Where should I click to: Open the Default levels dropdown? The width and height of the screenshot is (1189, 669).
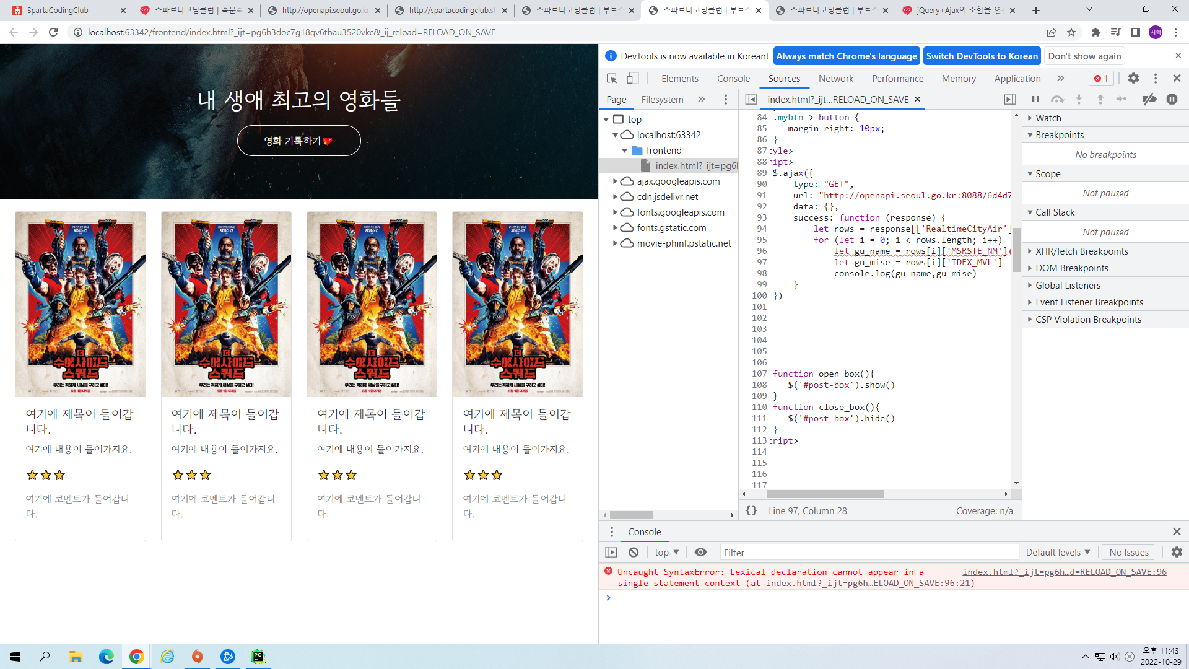point(1058,552)
